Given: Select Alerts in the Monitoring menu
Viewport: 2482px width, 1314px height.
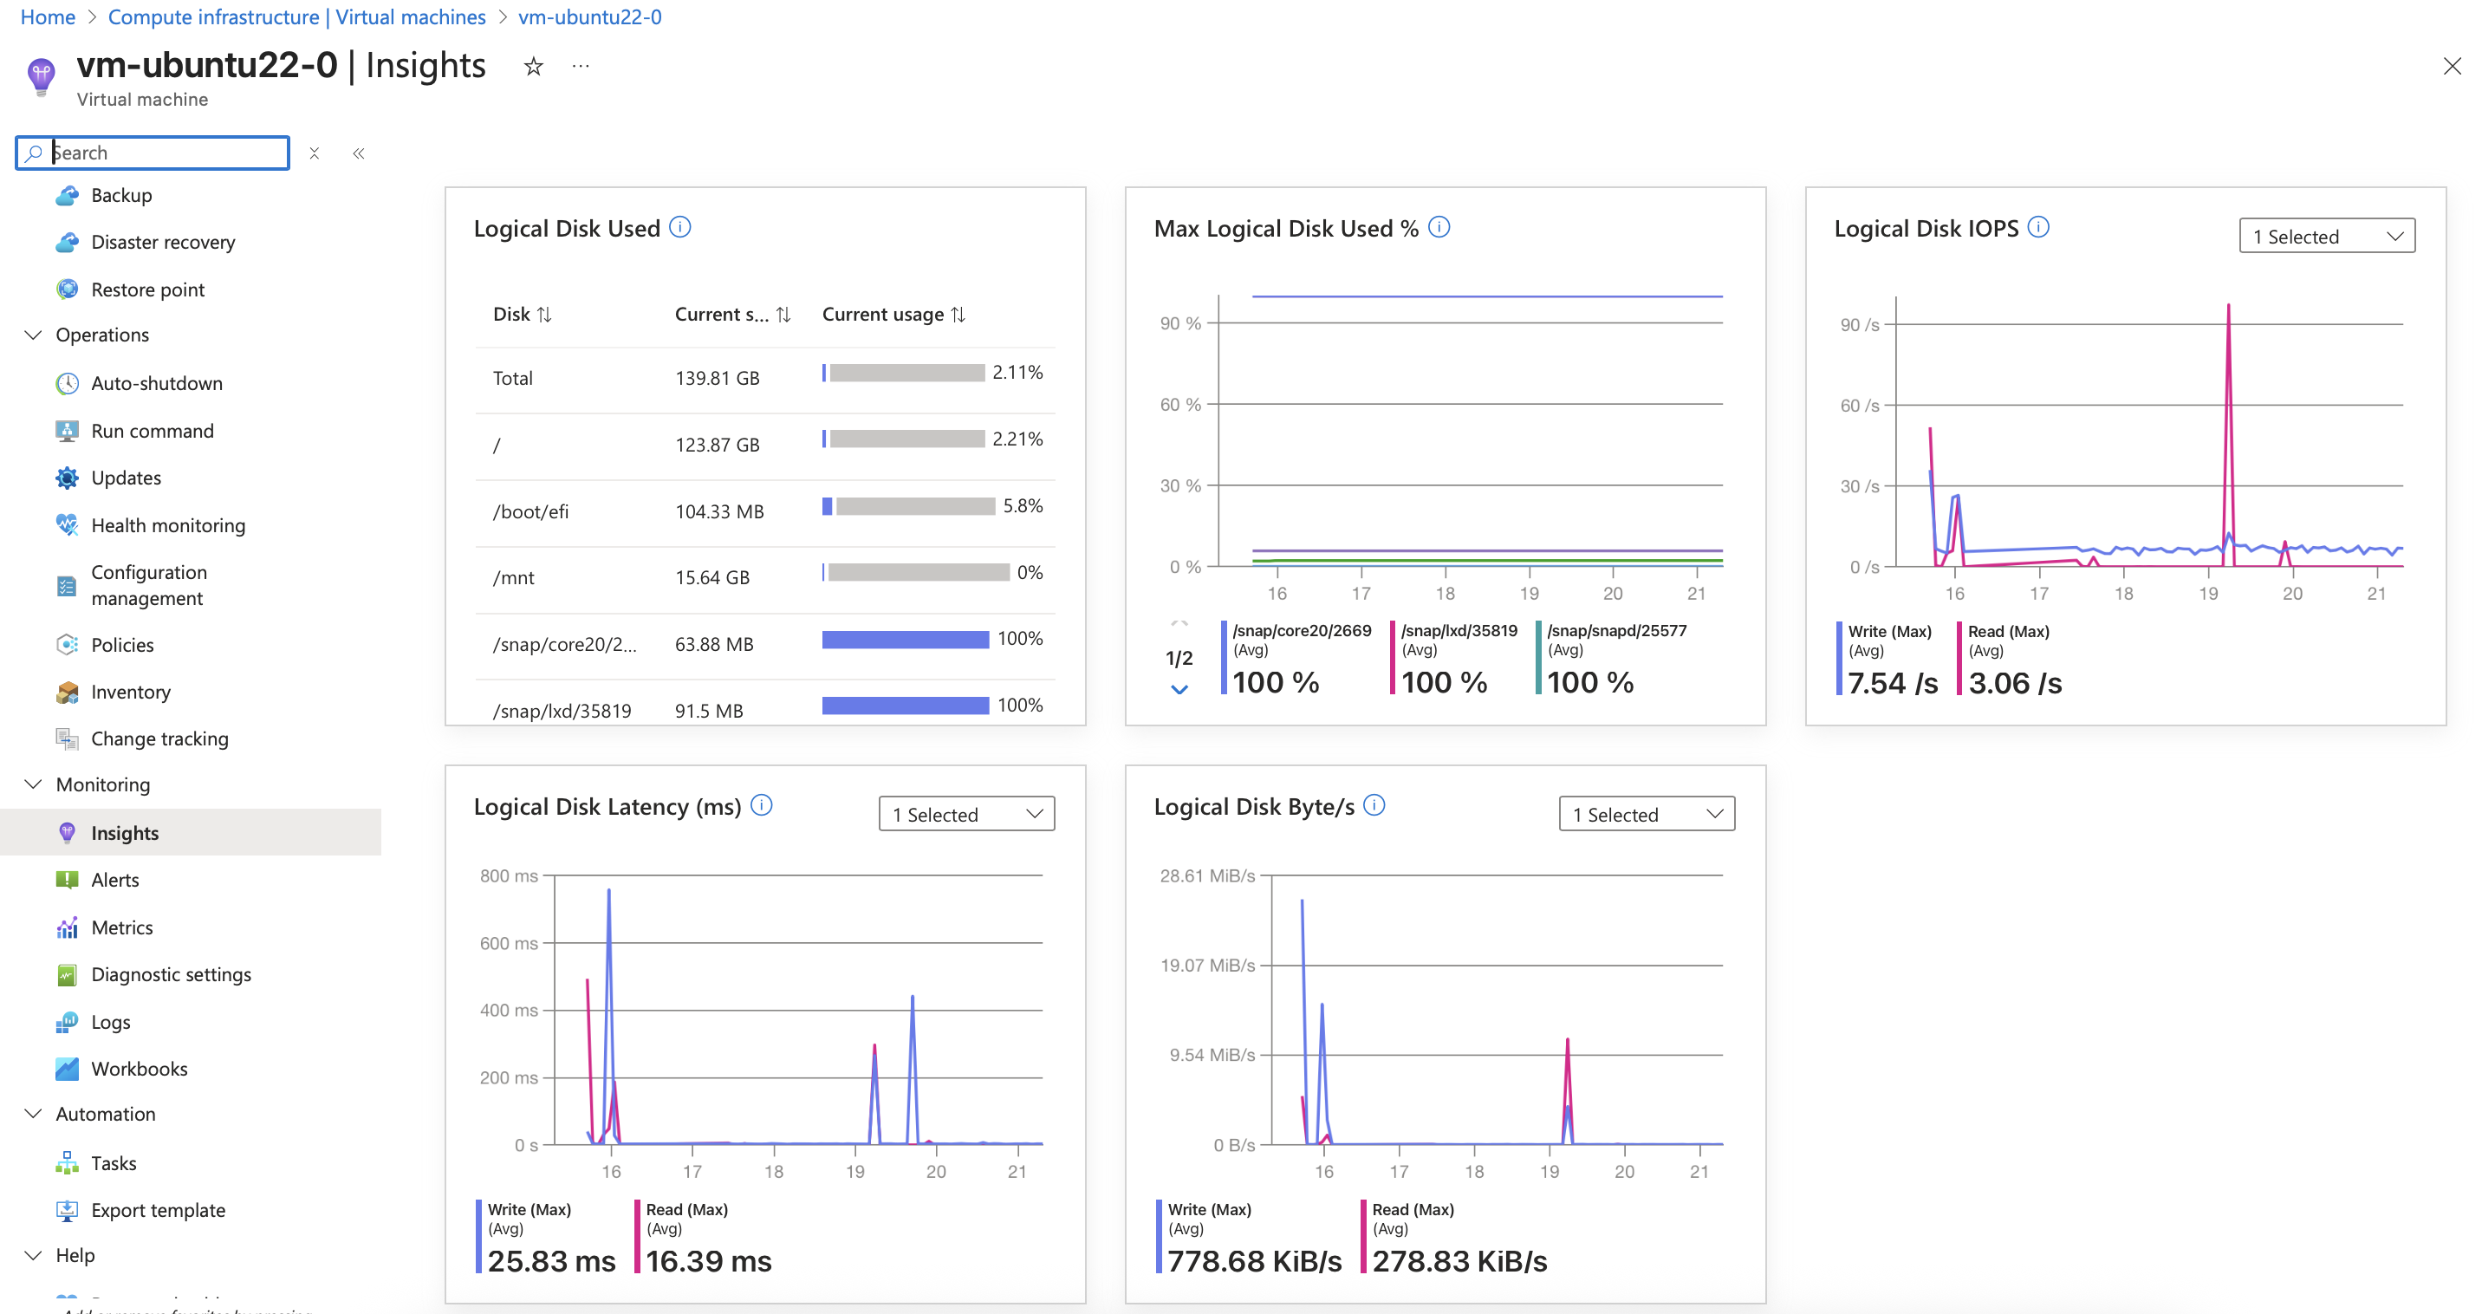Looking at the screenshot, I should (x=115, y=880).
